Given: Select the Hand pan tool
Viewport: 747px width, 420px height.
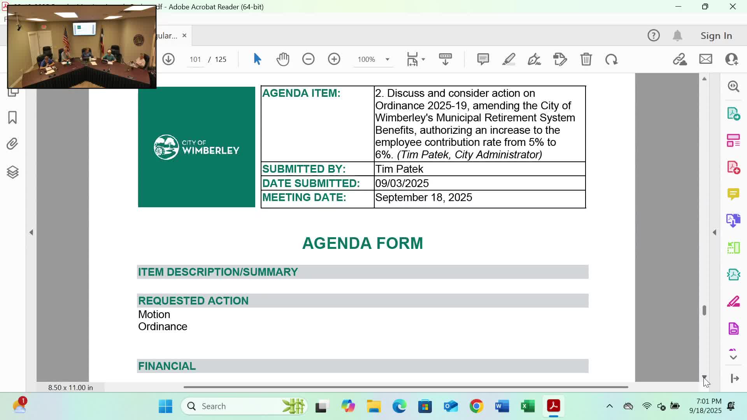Looking at the screenshot, I should (x=283, y=59).
